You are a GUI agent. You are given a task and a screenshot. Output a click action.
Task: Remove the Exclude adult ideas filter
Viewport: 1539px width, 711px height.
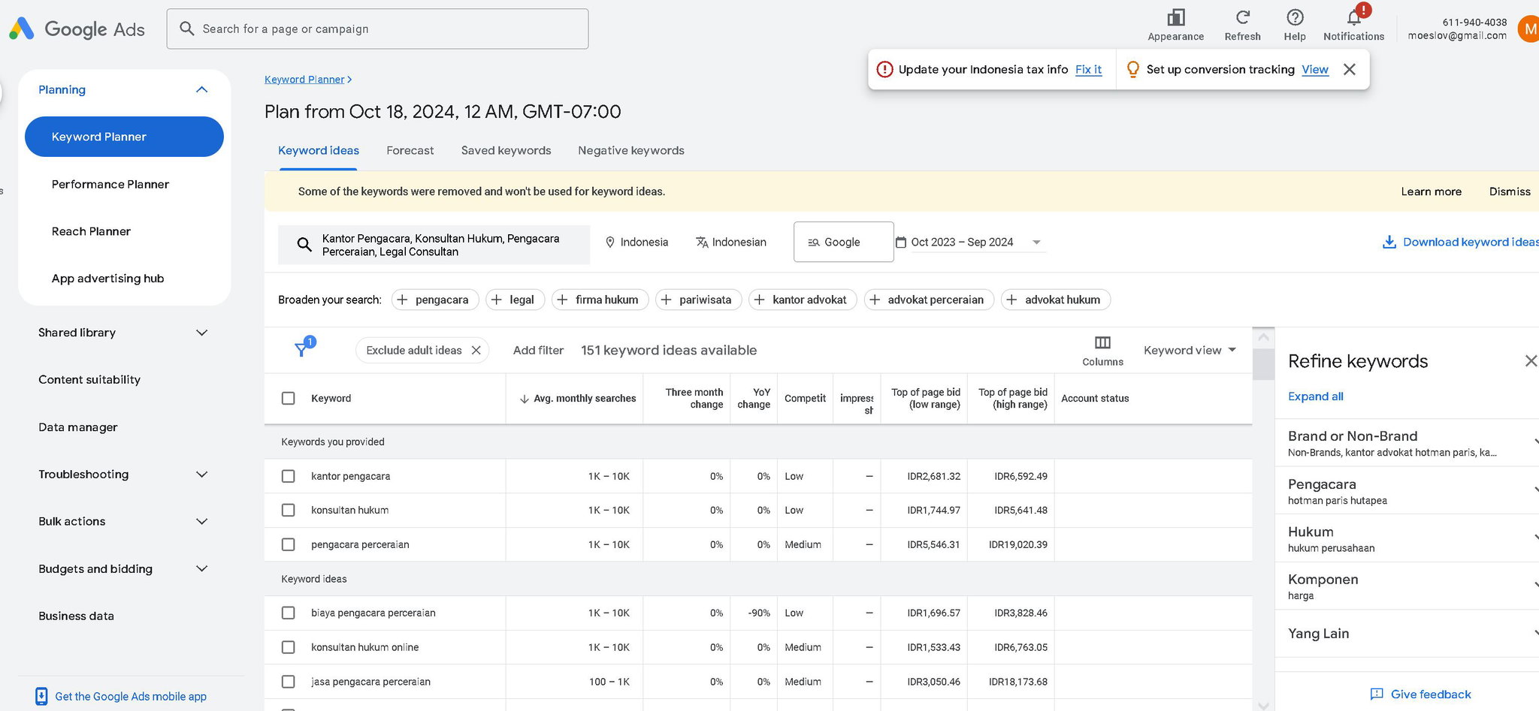(476, 350)
